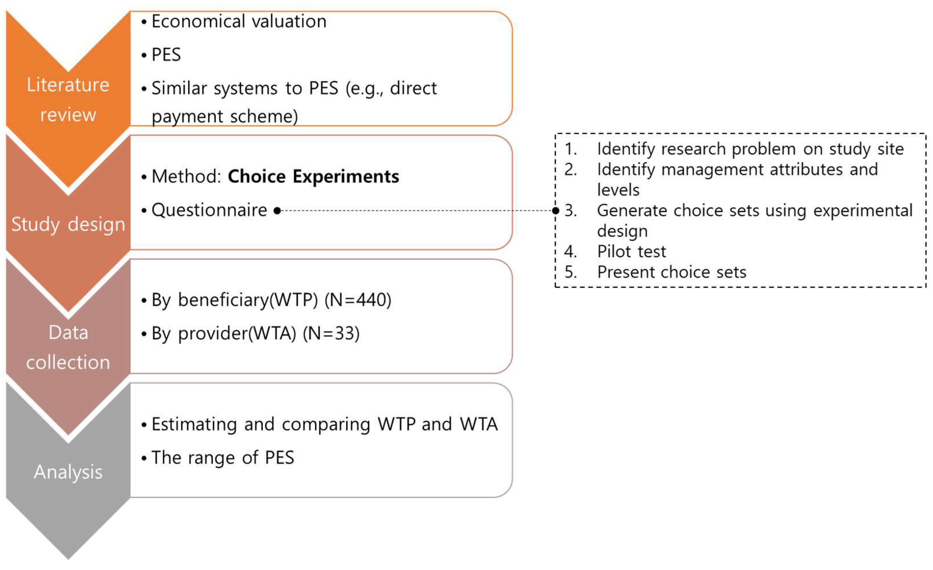Image resolution: width=933 pixels, height=570 pixels.
Task: Click the connector dot on dashed box edge
Action: tap(556, 211)
